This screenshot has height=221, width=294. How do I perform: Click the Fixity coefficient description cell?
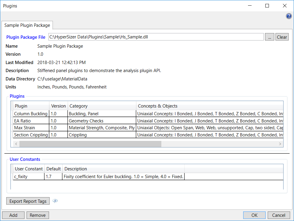pos(123,177)
